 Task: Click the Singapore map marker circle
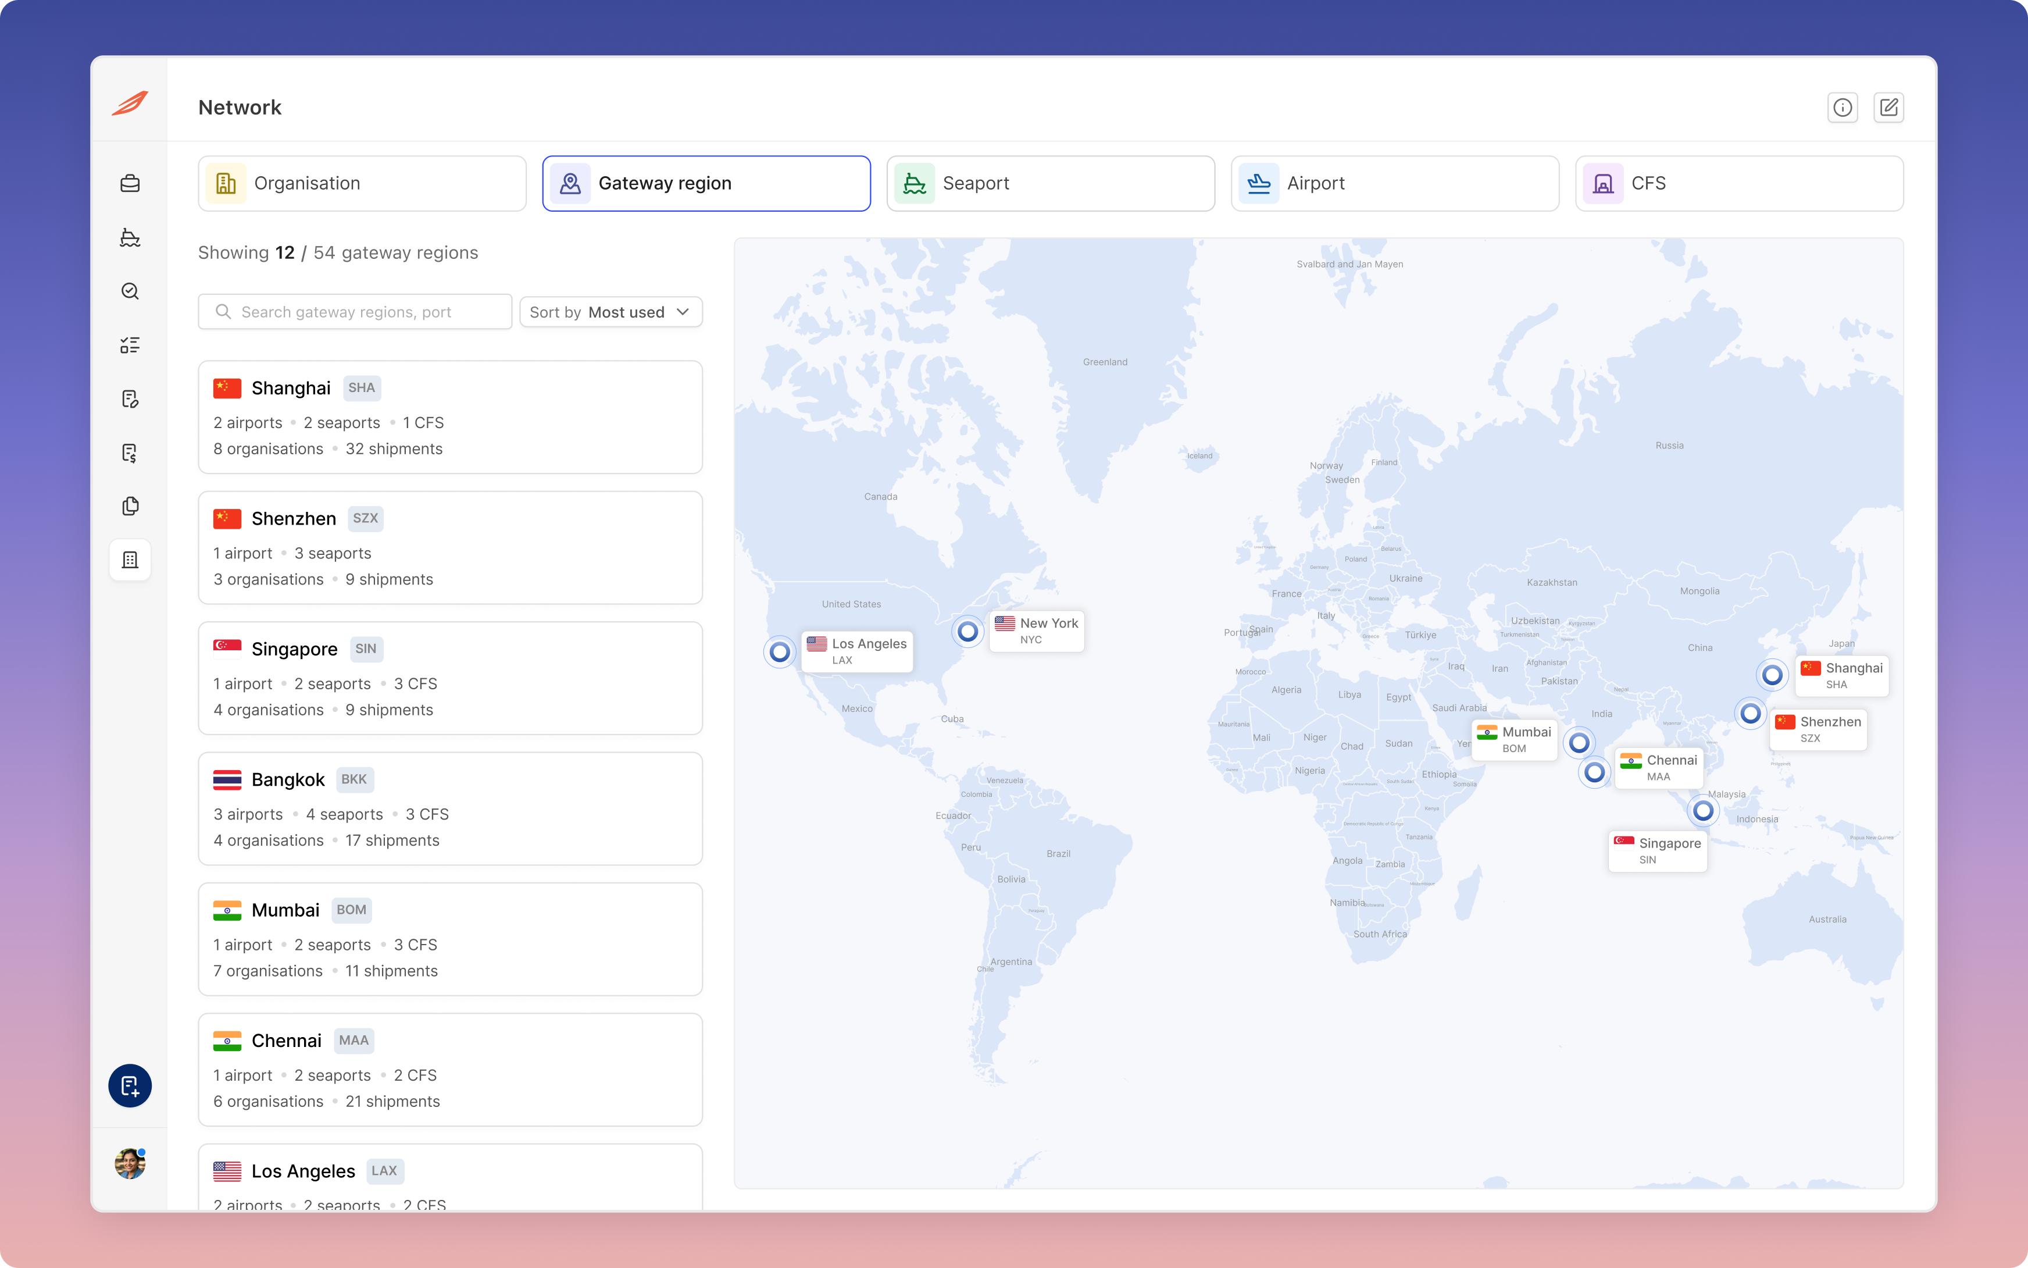[x=1702, y=811]
